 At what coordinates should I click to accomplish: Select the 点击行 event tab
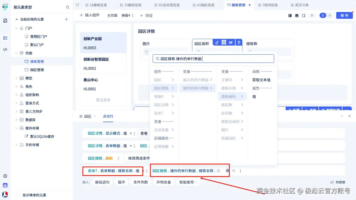coord(108,116)
